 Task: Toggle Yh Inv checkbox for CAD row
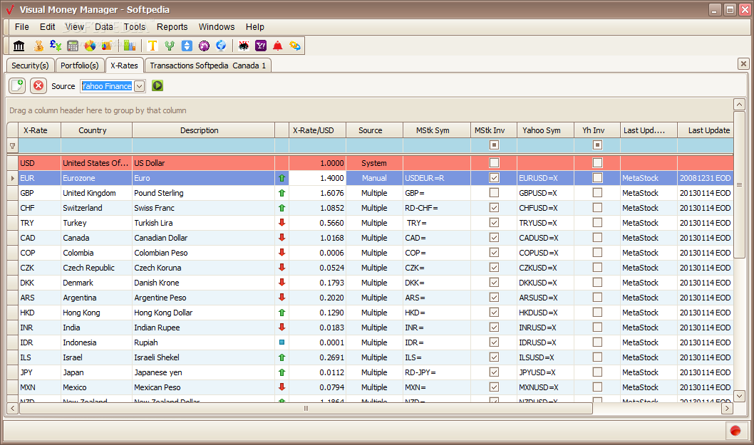[597, 237]
